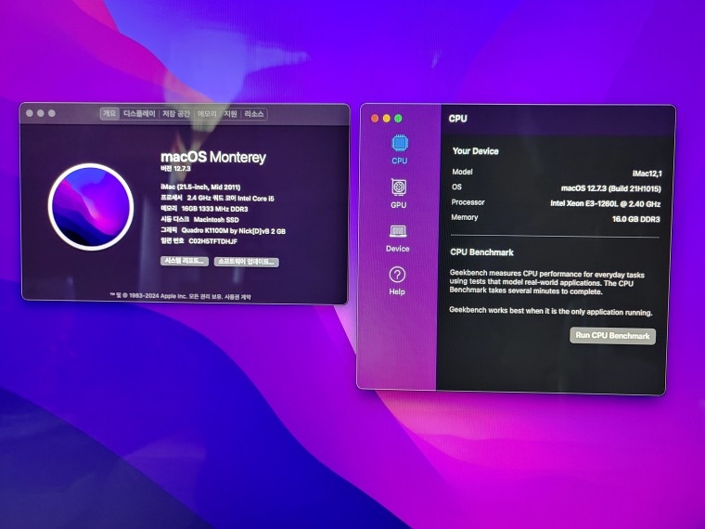The height and width of the screenshot is (529, 705).
Task: Maximize Geekbench window with green button
Action: coord(398,118)
